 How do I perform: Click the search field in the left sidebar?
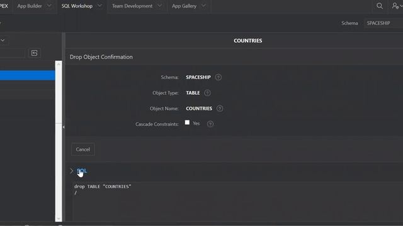(x=13, y=53)
